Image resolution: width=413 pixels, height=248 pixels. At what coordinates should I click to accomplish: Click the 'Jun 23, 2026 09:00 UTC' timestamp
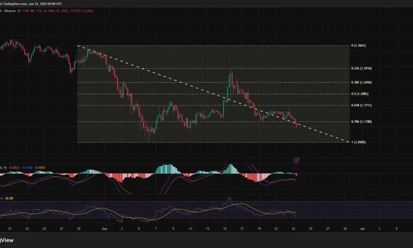pyautogui.click(x=45, y=4)
